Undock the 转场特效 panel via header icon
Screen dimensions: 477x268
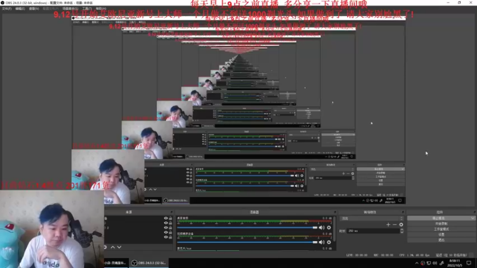pyautogui.click(x=403, y=212)
